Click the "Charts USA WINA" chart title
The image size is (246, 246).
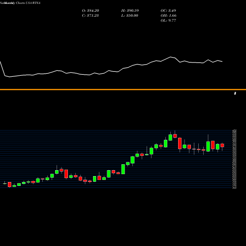pos(28,3)
